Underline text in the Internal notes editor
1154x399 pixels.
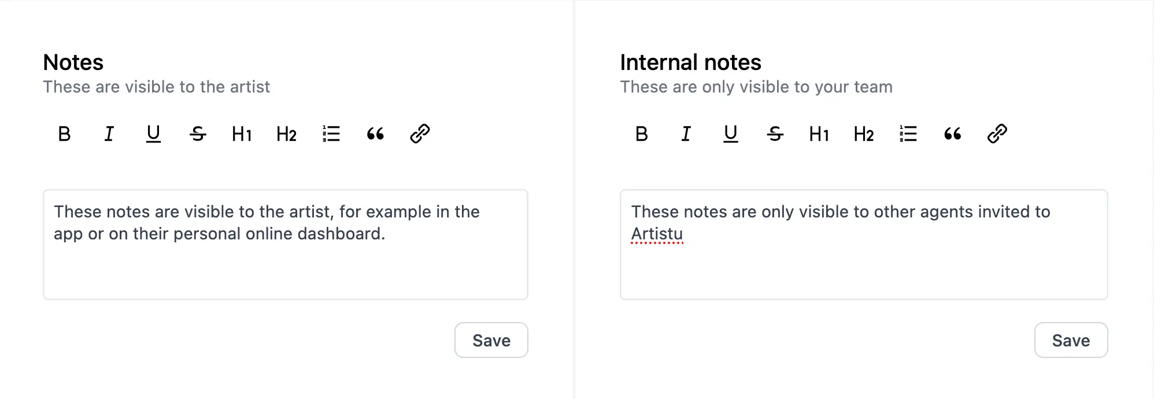(x=731, y=134)
